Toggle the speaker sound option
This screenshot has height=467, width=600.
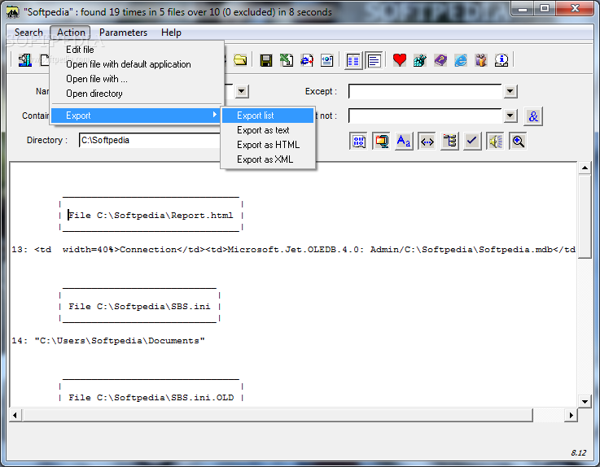click(x=495, y=142)
